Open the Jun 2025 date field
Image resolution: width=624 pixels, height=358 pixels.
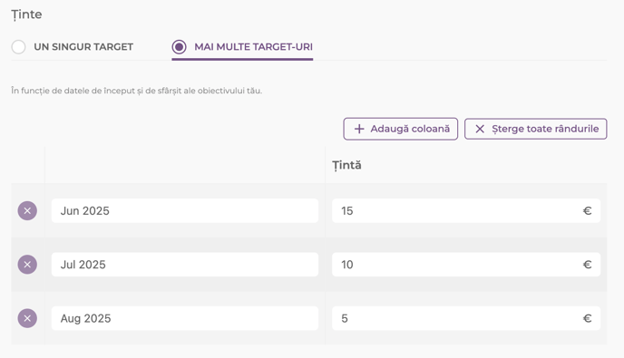click(185, 211)
